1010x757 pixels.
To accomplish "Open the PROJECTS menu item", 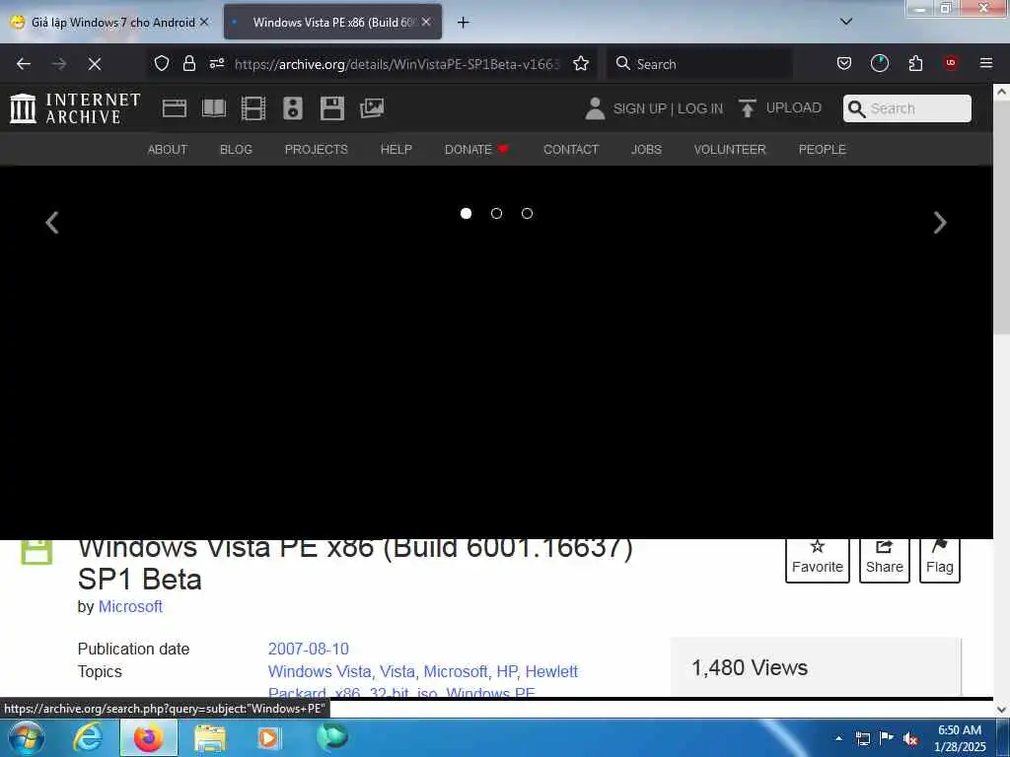I will tap(317, 150).
